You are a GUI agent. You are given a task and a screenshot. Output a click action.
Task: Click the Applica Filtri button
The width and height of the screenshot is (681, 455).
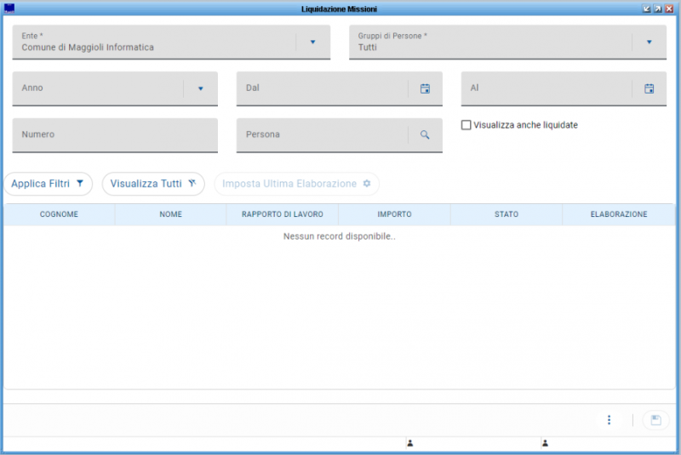[x=49, y=184]
